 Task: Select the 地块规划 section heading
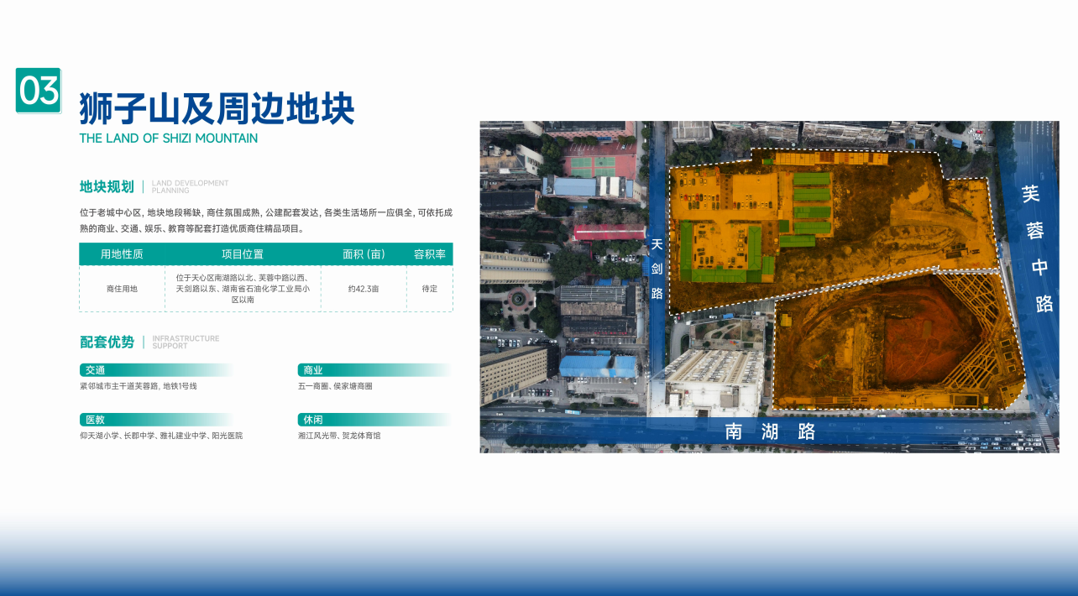pyautogui.click(x=107, y=186)
